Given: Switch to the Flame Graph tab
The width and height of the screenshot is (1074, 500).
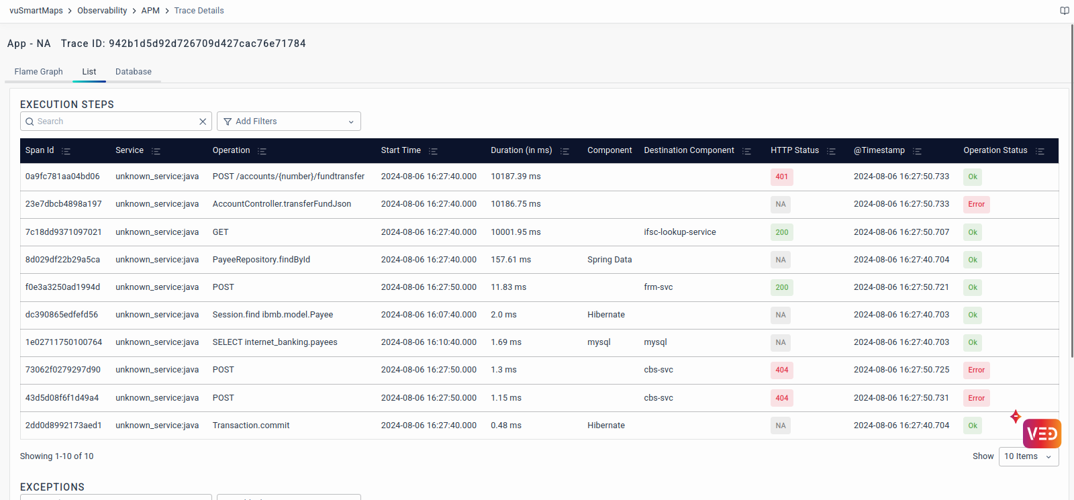Looking at the screenshot, I should 38,72.
